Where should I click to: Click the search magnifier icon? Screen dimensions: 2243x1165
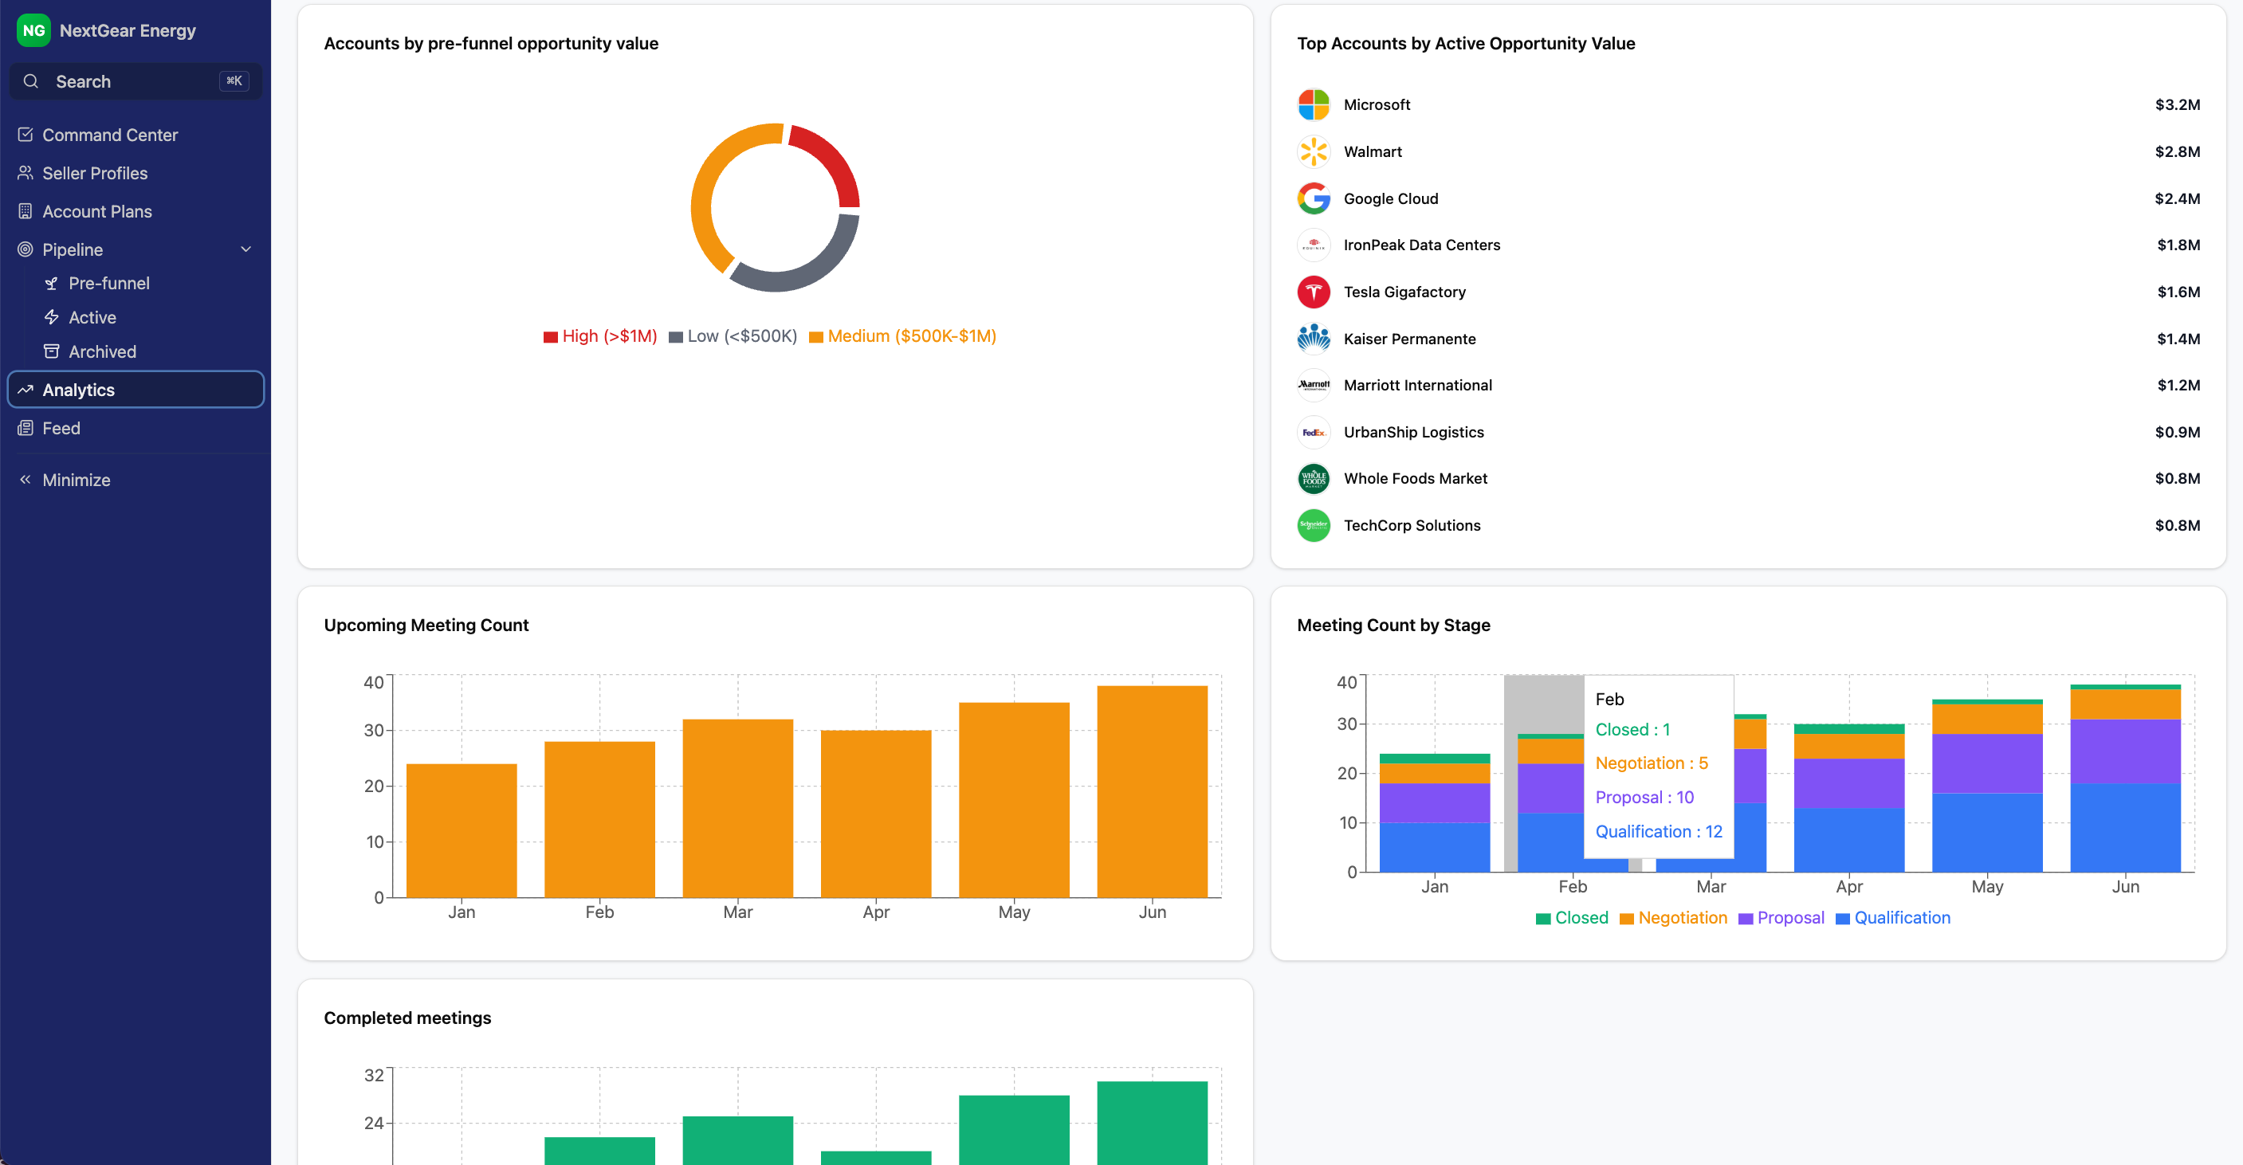[x=30, y=81]
